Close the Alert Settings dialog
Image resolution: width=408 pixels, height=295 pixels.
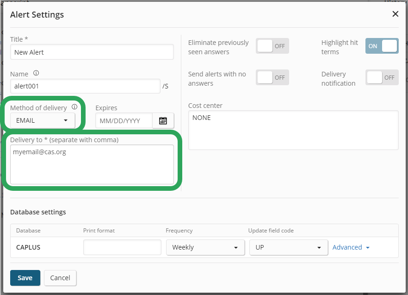[x=395, y=14]
